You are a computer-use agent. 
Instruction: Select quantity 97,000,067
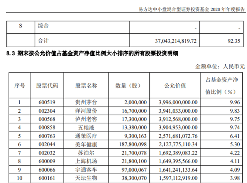[x=134, y=170]
